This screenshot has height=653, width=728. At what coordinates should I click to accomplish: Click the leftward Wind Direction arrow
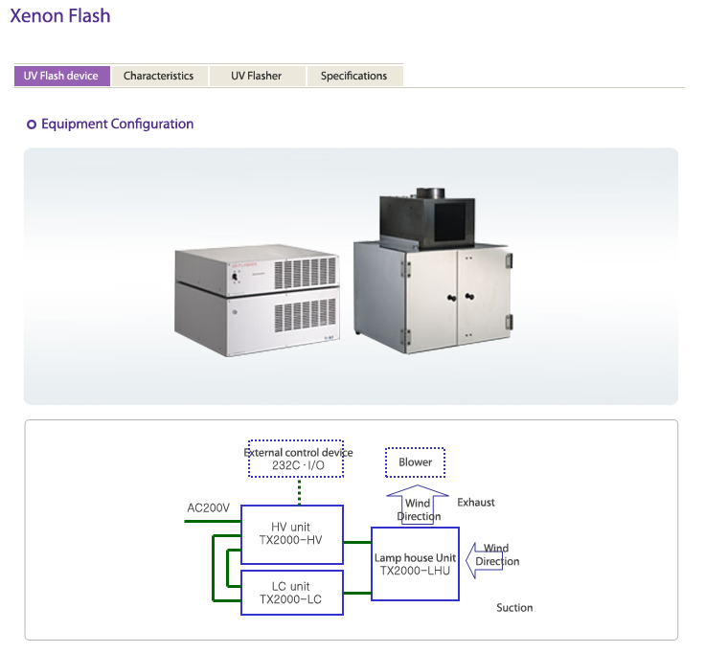pos(485,561)
